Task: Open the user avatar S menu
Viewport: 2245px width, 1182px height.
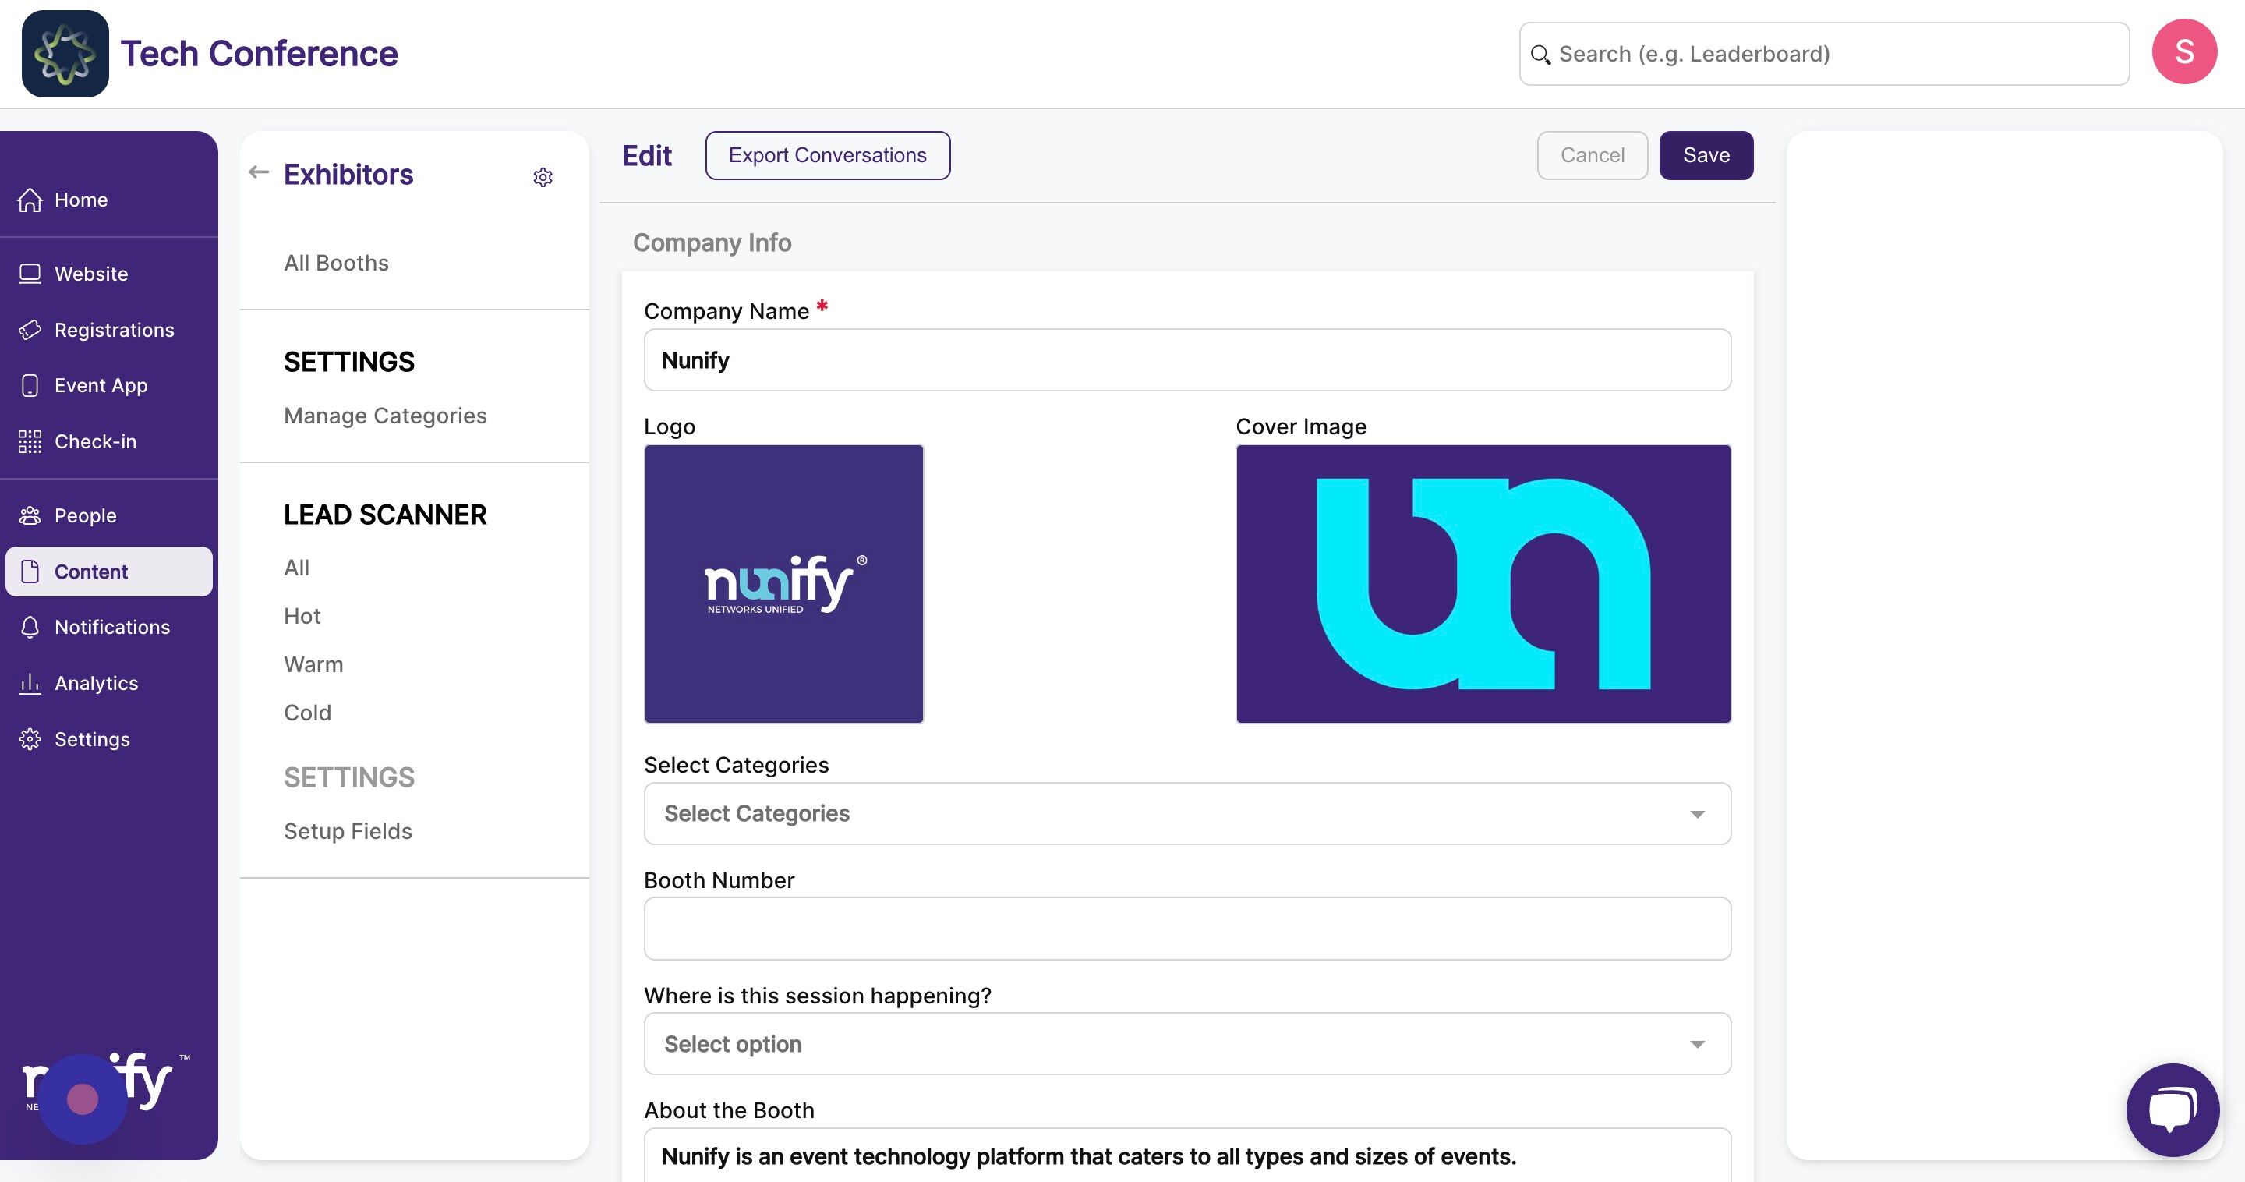Action: tap(2183, 52)
